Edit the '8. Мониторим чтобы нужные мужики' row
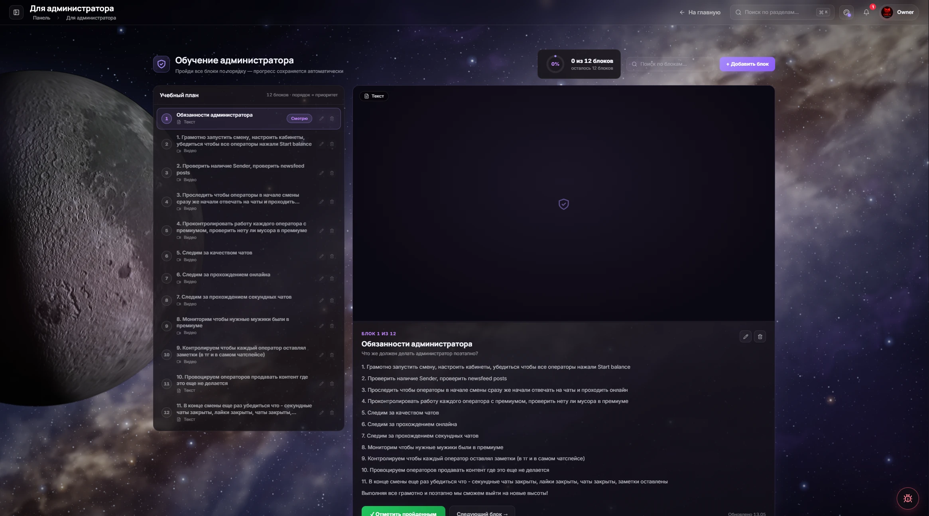 click(x=321, y=326)
